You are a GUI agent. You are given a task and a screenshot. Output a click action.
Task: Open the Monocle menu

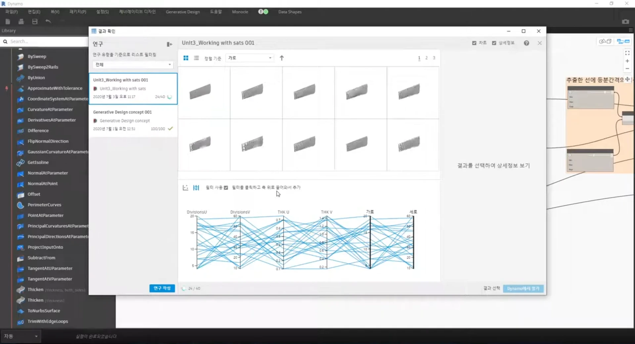click(240, 12)
